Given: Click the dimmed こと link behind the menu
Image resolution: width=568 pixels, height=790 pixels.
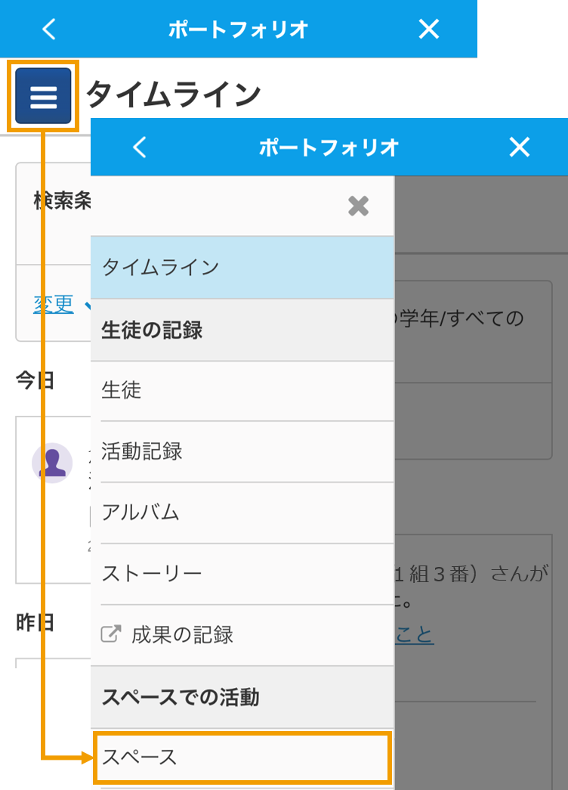Looking at the screenshot, I should pos(414,634).
